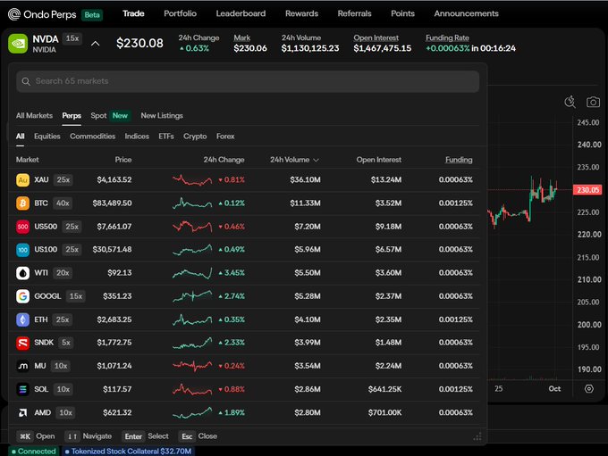The width and height of the screenshot is (608, 456).
Task: Click the WTI 24h change 3.45%
Action: (232, 273)
